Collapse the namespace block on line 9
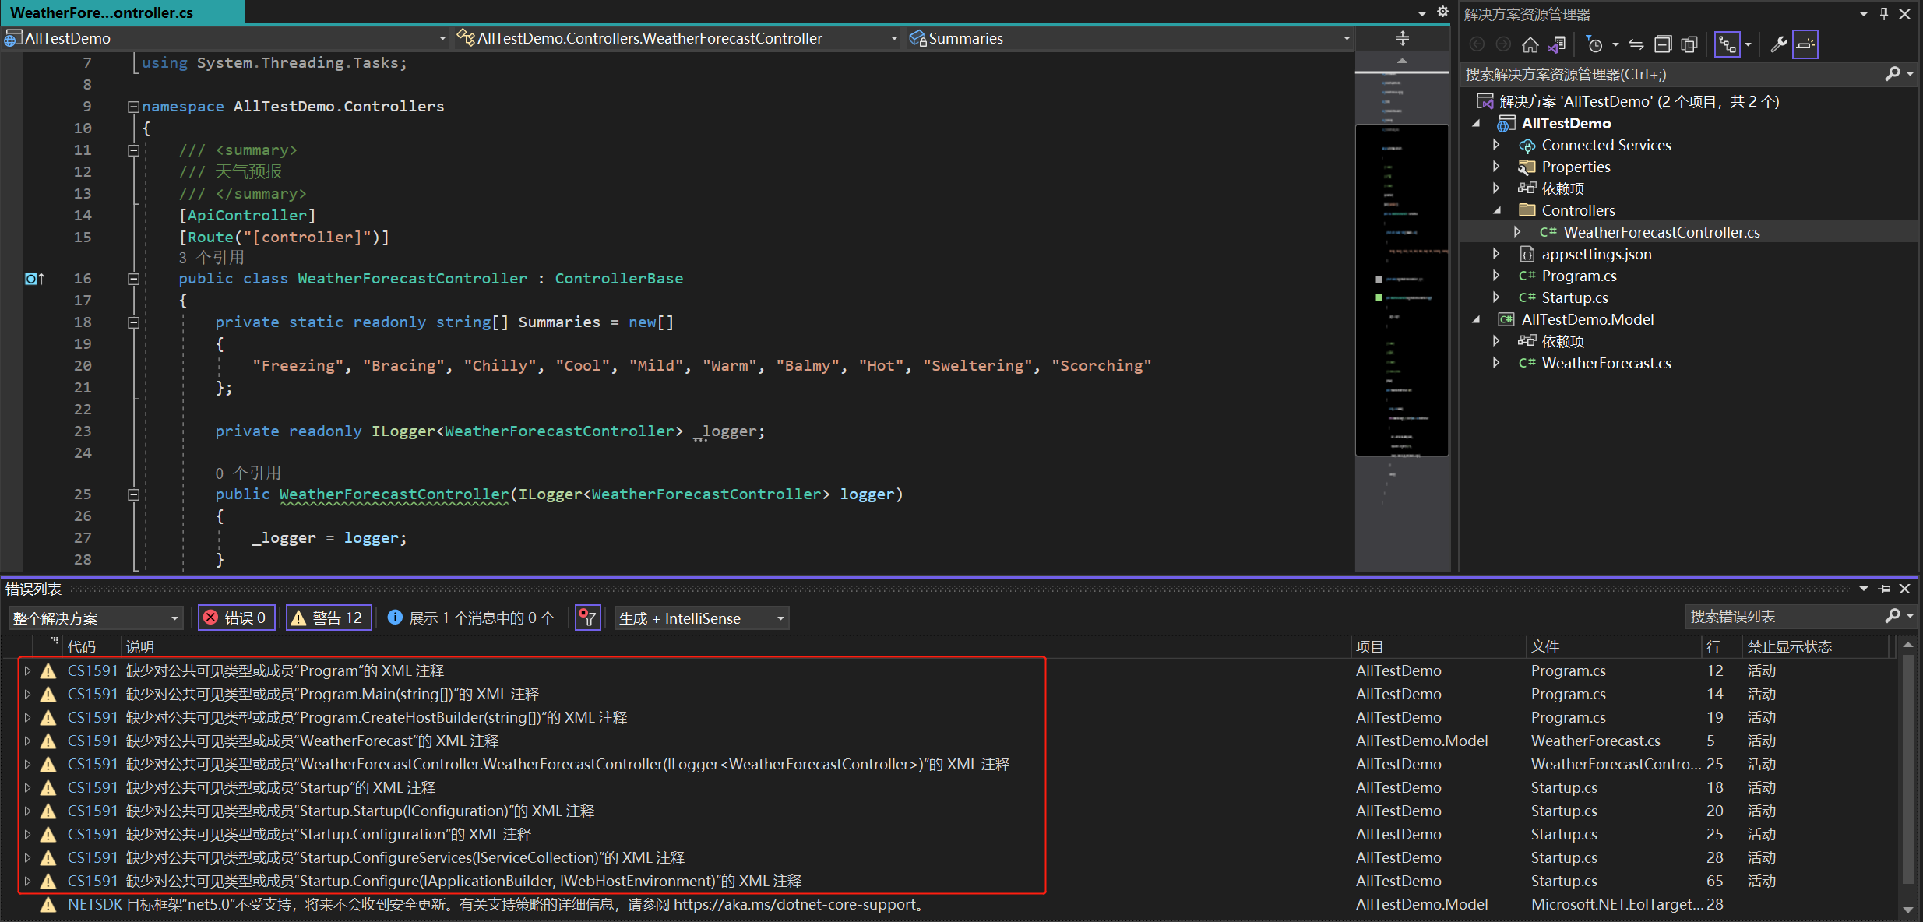Image resolution: width=1923 pixels, height=922 pixels. tap(133, 107)
